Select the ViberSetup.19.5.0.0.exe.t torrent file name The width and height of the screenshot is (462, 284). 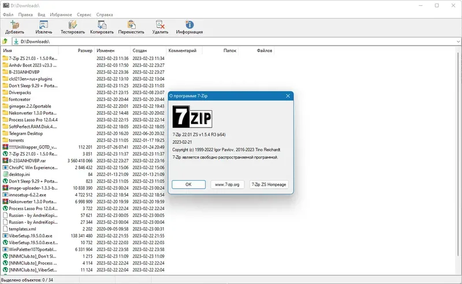pyautogui.click(x=33, y=242)
